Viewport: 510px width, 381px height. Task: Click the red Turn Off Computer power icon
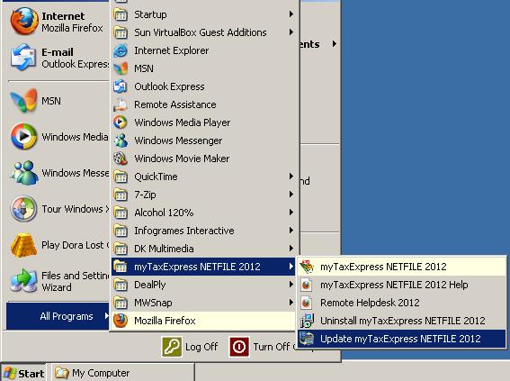point(239,347)
